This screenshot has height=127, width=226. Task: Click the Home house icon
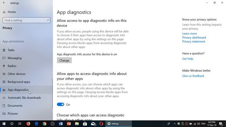[4, 12]
